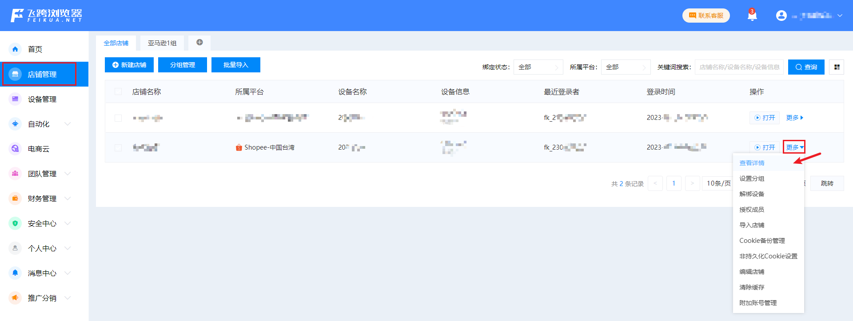
Task: Switch to the 亚马逊1组 tab
Action: (162, 43)
